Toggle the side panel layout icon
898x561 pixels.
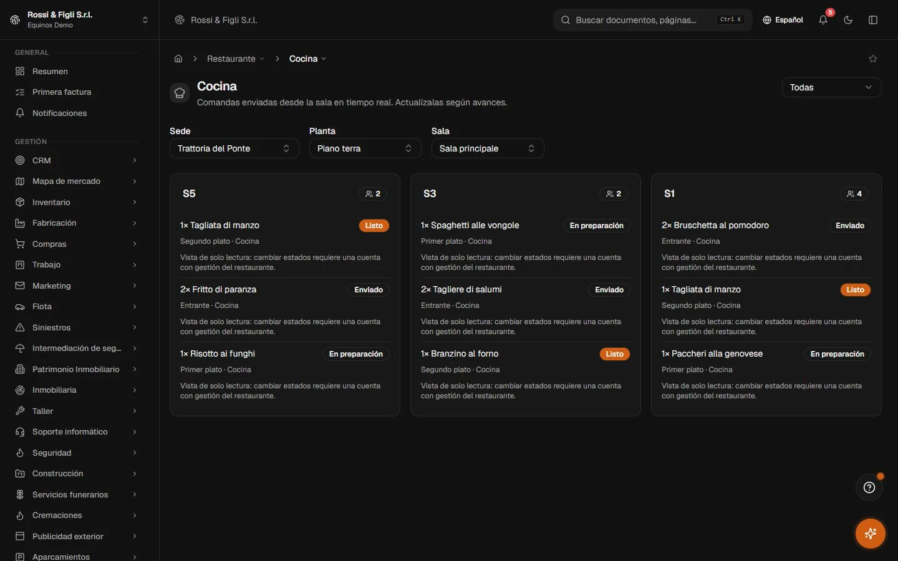coord(873,20)
